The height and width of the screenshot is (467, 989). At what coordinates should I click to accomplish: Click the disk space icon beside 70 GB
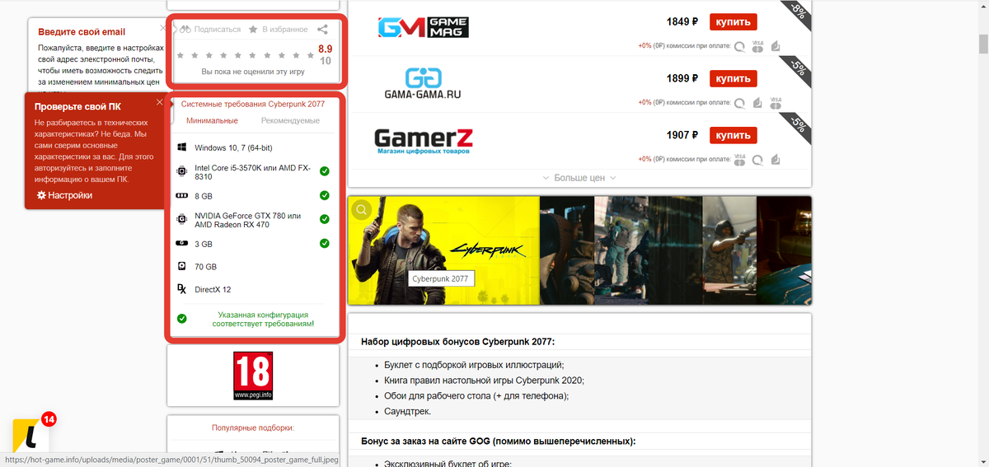click(181, 267)
